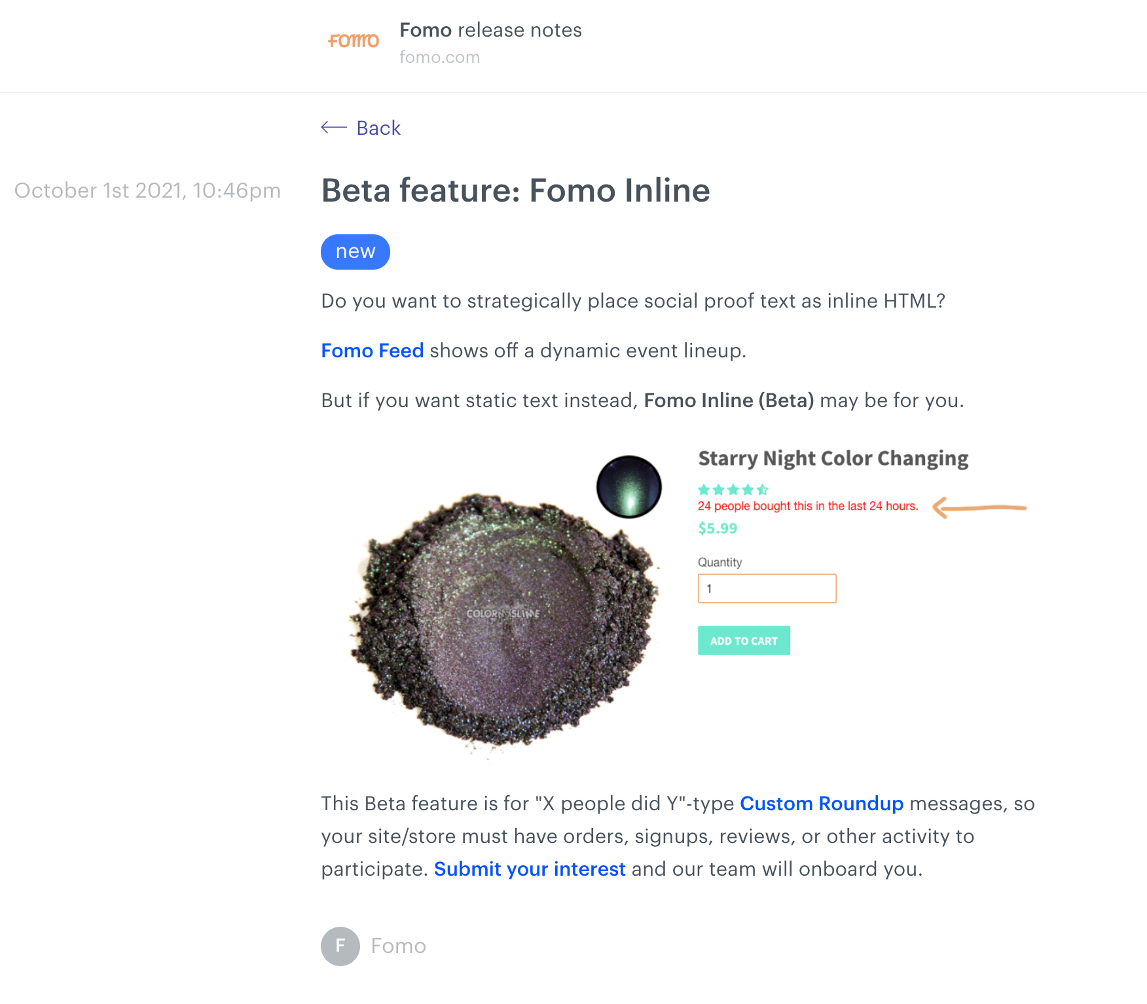This screenshot has width=1147, height=1004.
Task: Click the pigment powder product image
Action: [504, 622]
